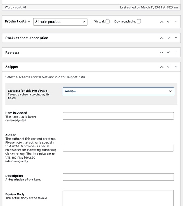
Task: Focus the Author input field
Action: pos(118,147)
